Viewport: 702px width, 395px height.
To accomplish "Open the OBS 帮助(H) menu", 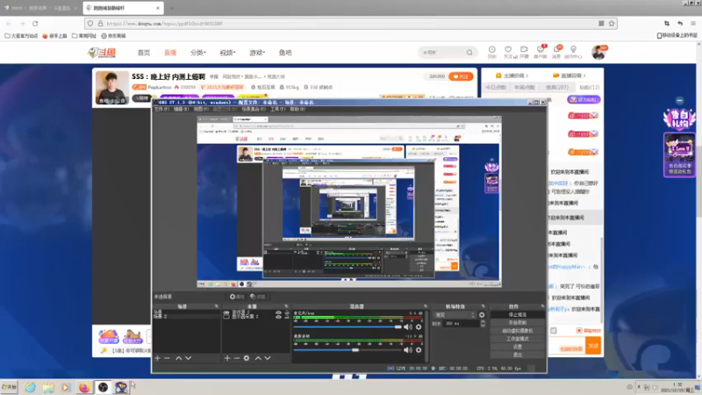I will tap(297, 109).
